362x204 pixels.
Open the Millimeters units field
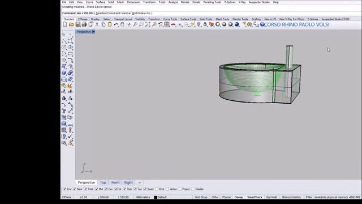click(143, 197)
